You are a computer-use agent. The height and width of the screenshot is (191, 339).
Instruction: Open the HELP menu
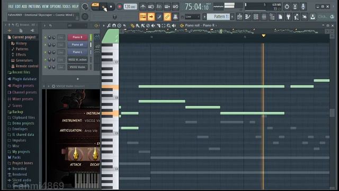[75, 6]
